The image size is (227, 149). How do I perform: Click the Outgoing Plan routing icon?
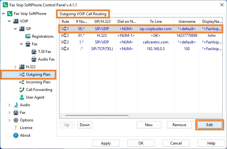pyautogui.click(x=22, y=74)
